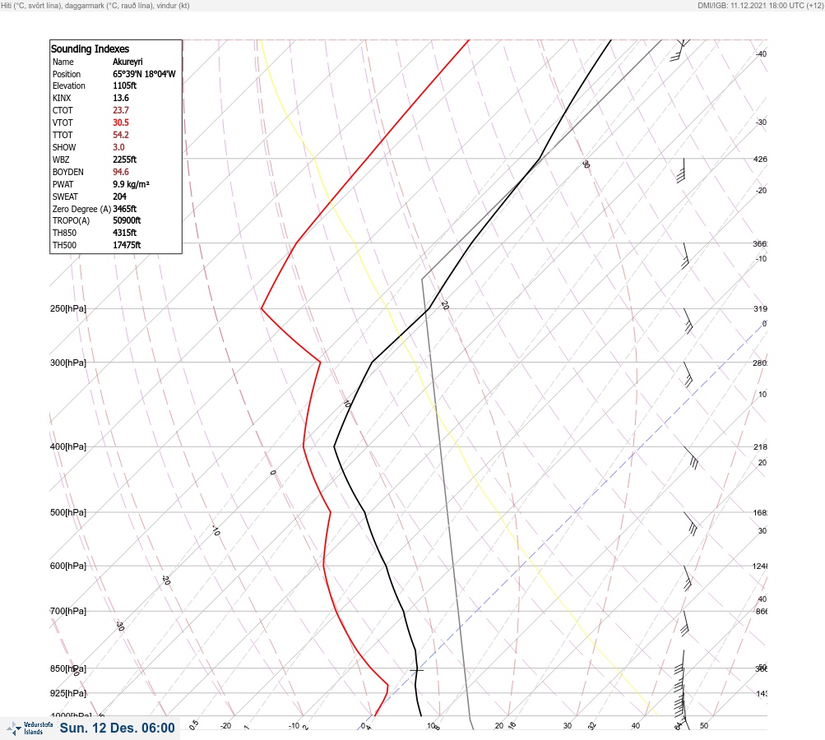Screen dimensions: 825x740
Task: Click the 300[hPa] pressure label
Action: [x=68, y=363]
